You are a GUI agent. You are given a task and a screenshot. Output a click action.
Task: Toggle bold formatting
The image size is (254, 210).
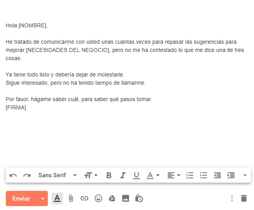point(109,175)
